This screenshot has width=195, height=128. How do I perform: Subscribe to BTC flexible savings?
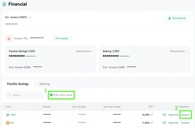click(173, 123)
